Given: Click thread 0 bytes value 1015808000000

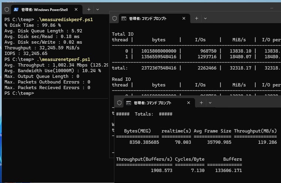Looking at the screenshot, I should (159, 51).
